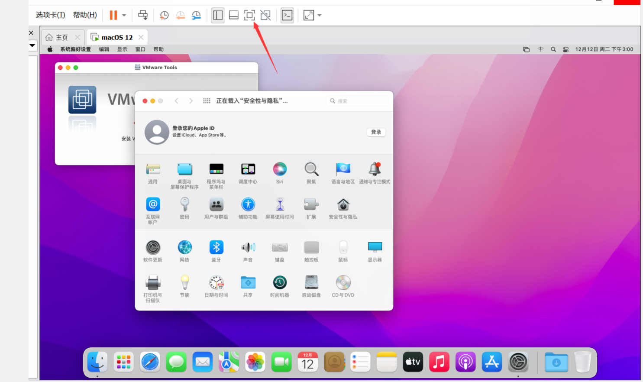Open Safari from the Dock
This screenshot has height=382, width=643.
[150, 362]
